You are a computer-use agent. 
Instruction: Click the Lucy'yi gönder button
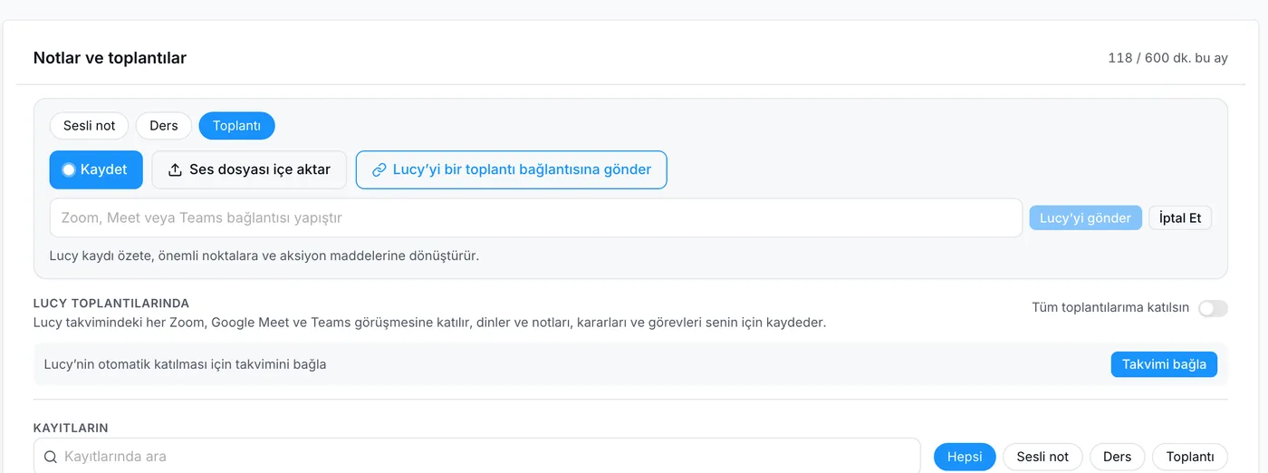pos(1085,217)
